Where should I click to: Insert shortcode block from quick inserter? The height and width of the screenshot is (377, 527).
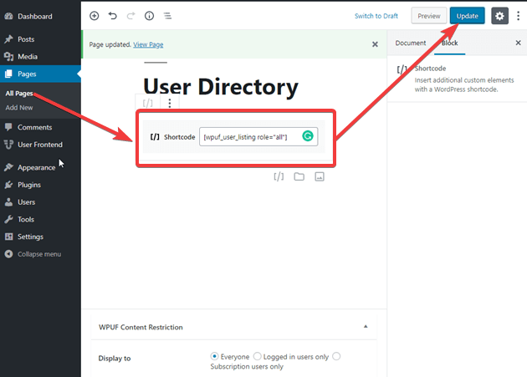coord(279,176)
